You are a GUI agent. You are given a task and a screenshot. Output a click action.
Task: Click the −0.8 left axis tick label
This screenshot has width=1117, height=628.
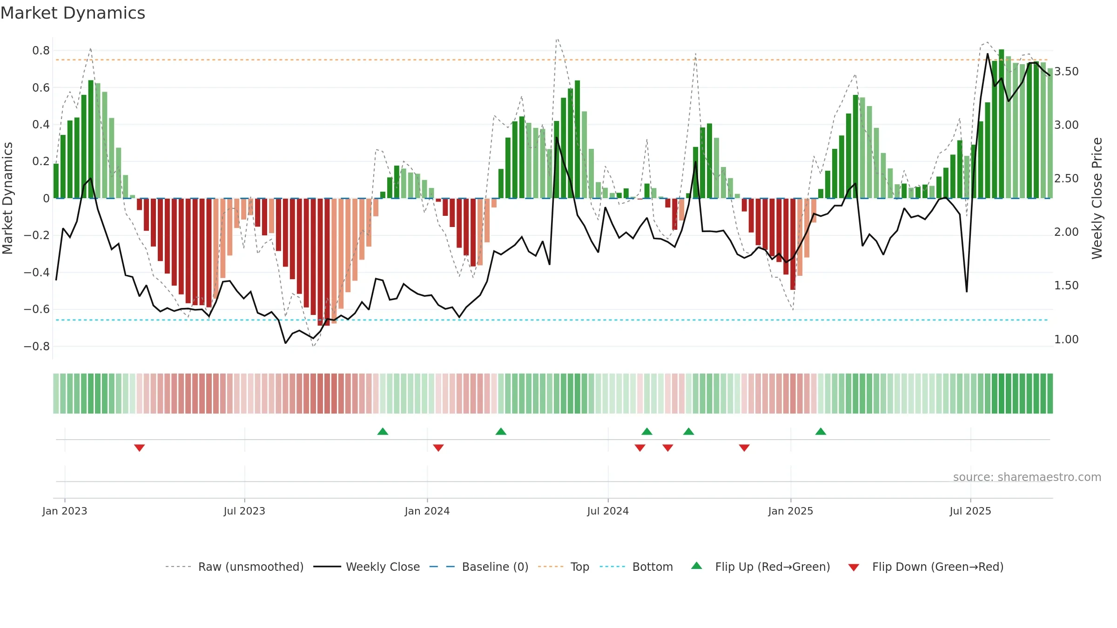click(x=37, y=346)
